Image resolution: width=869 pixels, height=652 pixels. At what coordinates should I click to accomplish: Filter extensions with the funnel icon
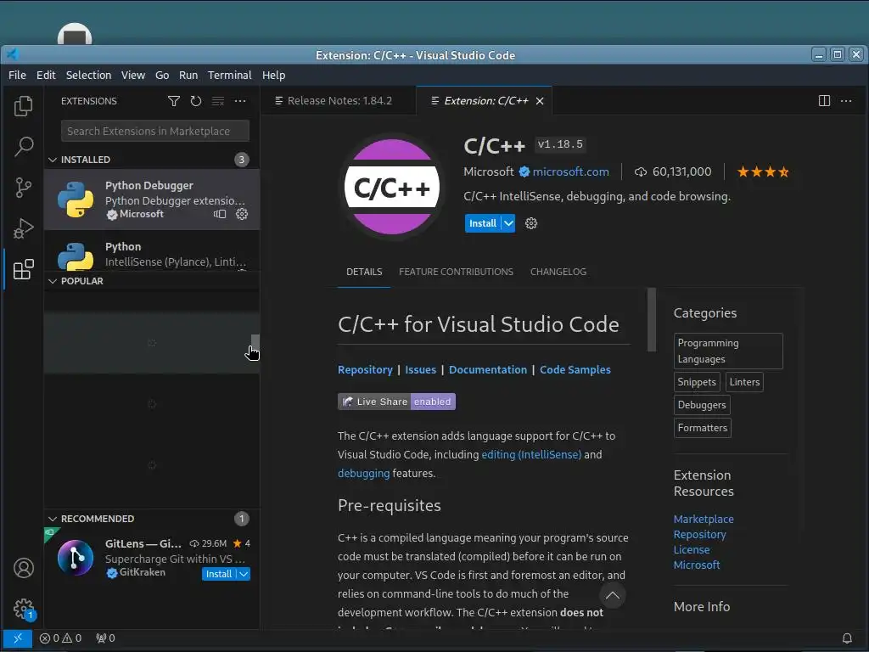pos(173,101)
